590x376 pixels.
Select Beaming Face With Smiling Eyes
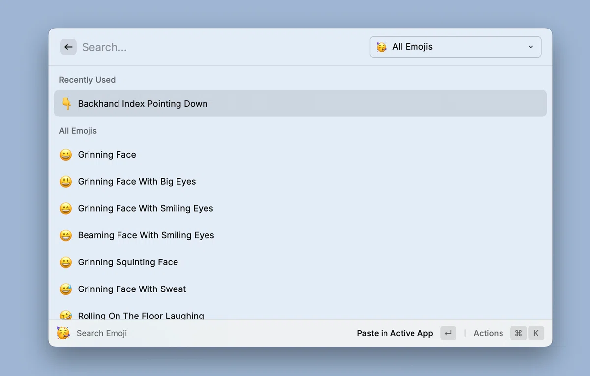(x=300, y=235)
